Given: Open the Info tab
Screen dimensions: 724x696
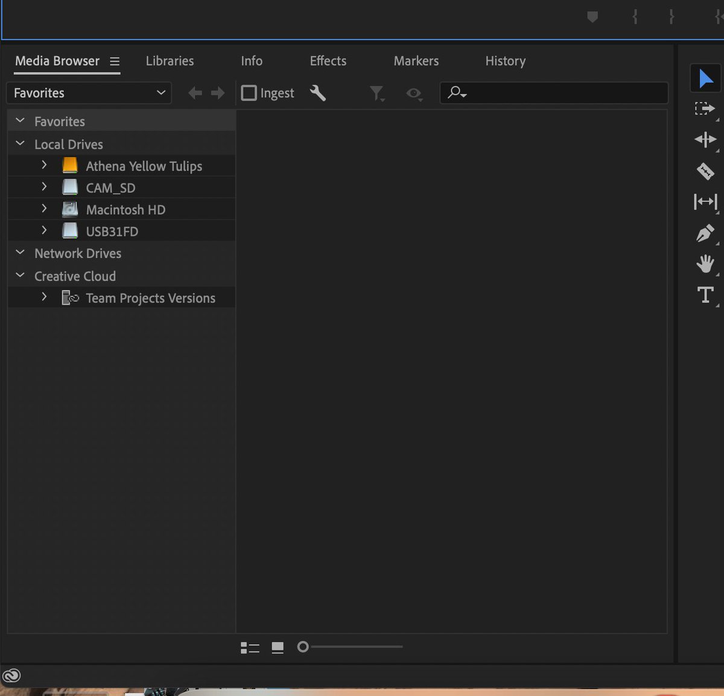Looking at the screenshot, I should [x=252, y=61].
